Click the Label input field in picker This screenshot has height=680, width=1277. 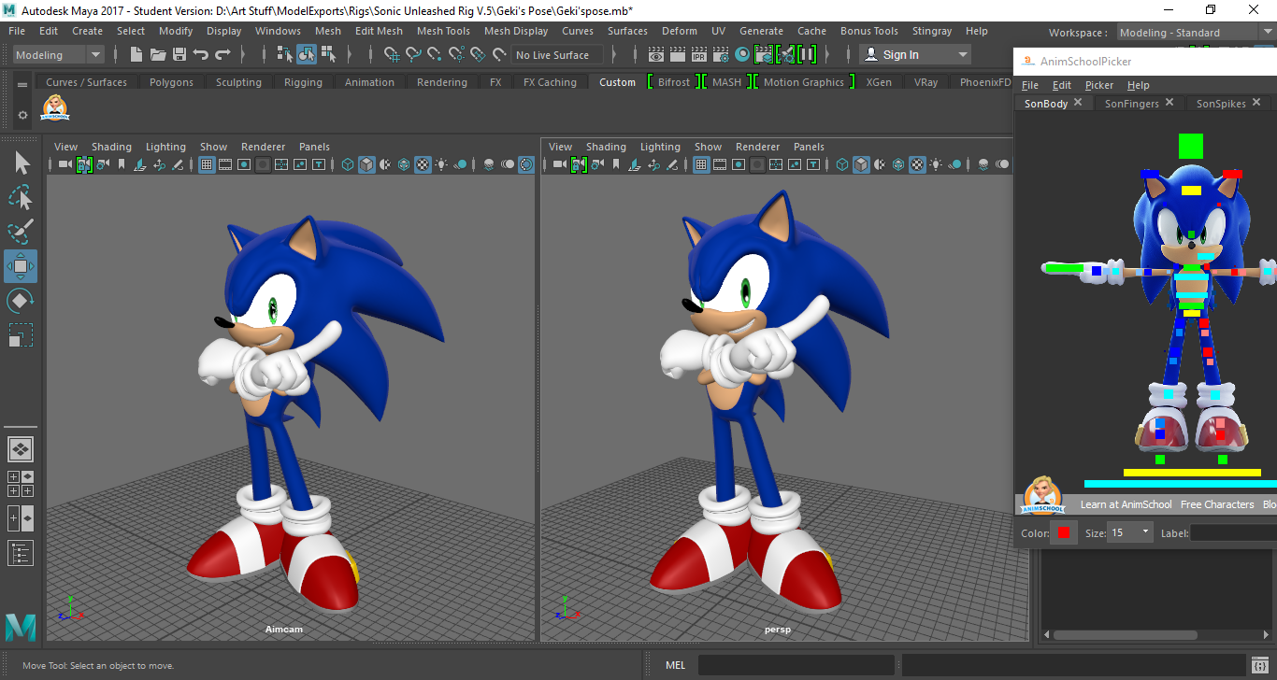(x=1233, y=532)
